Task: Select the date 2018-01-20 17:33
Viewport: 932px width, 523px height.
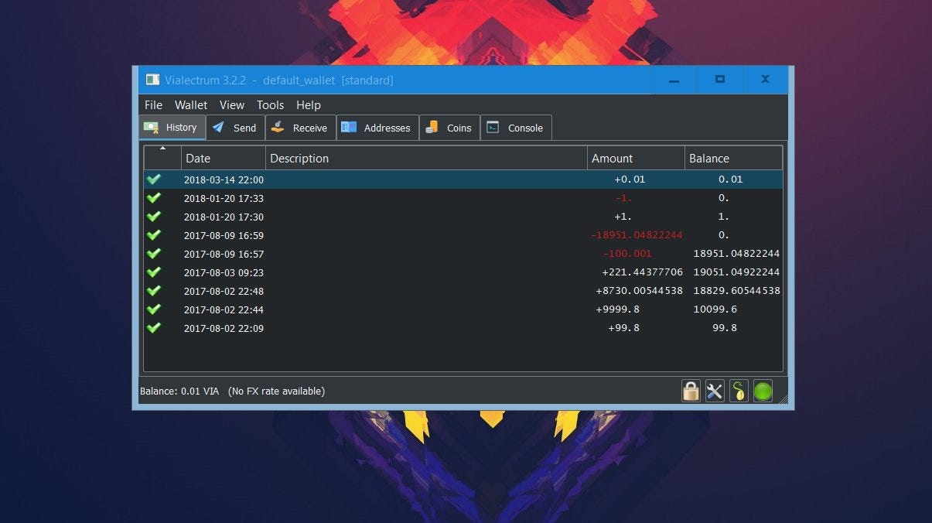Action: click(x=224, y=198)
